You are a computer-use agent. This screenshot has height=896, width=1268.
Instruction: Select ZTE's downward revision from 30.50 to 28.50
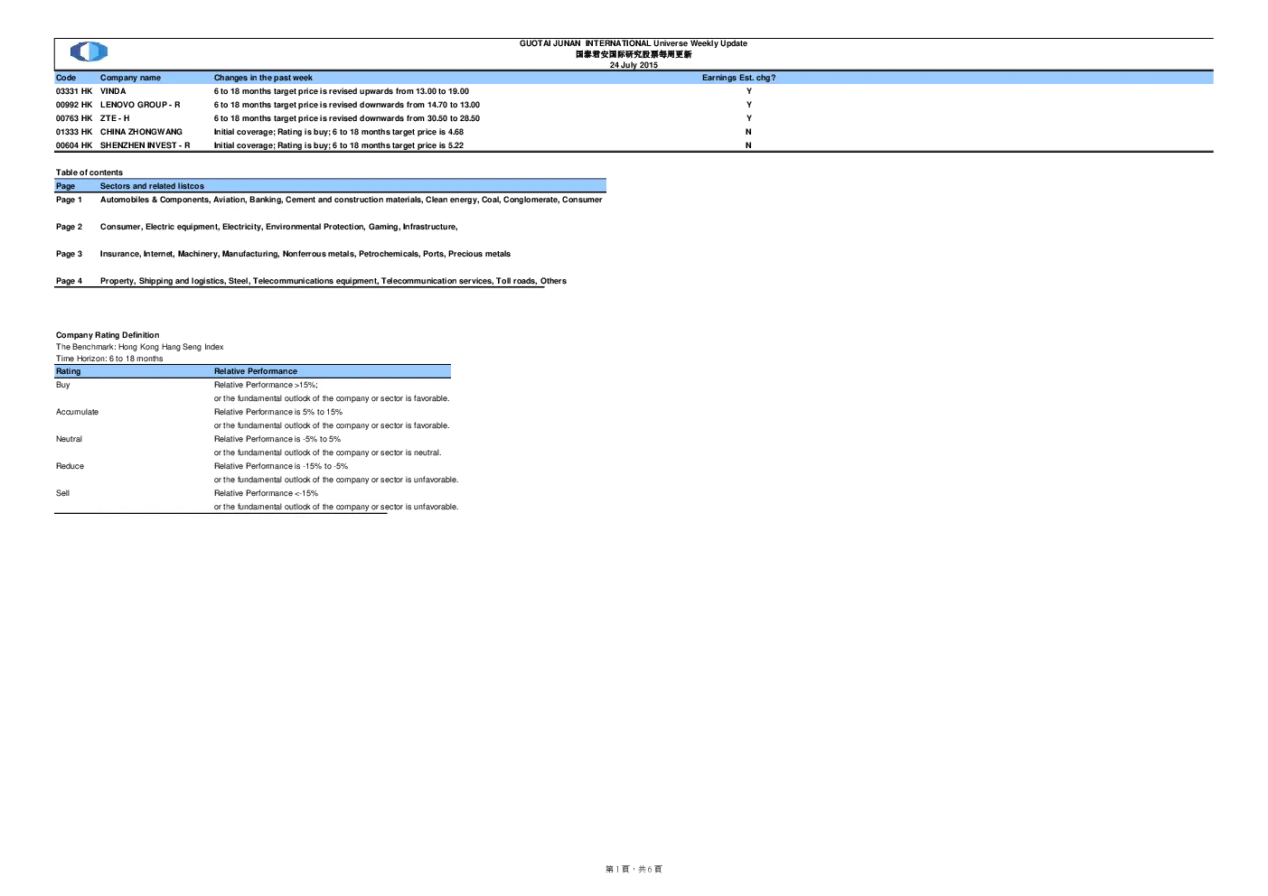pos(347,118)
